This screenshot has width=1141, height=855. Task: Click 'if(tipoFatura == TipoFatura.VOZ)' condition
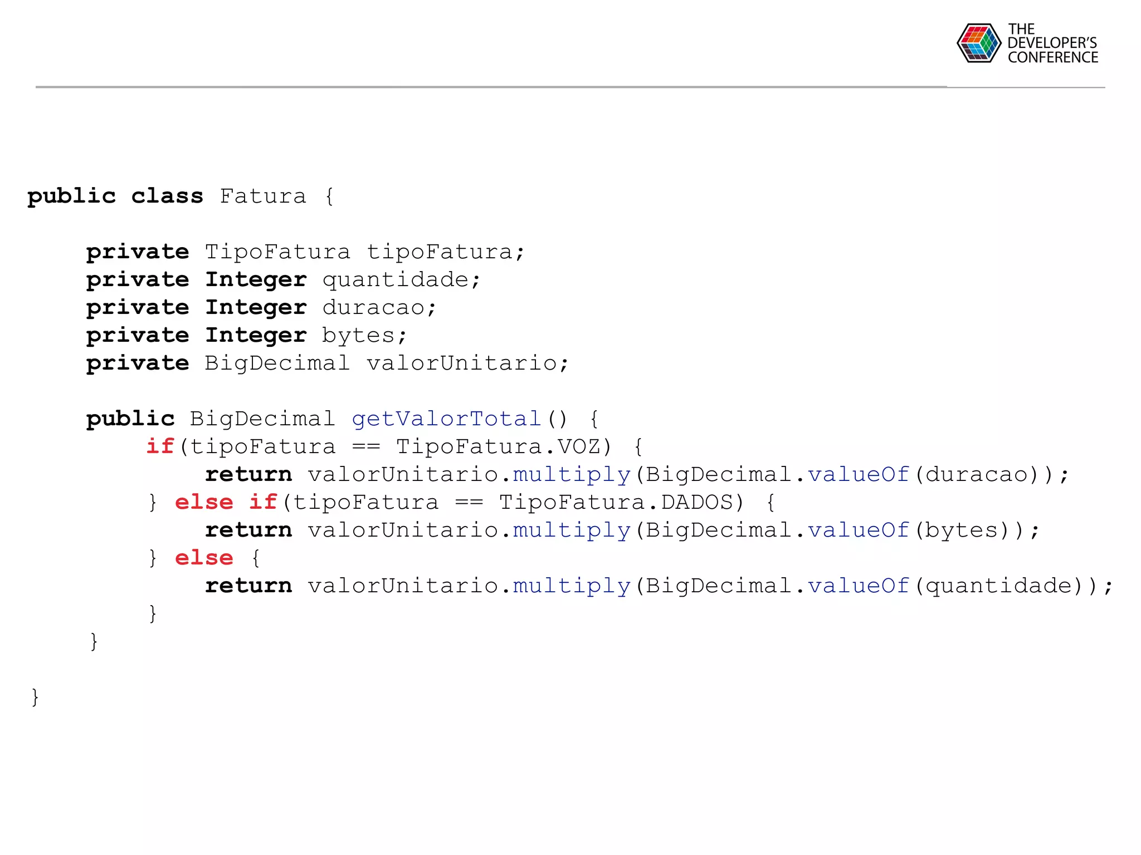click(x=379, y=446)
